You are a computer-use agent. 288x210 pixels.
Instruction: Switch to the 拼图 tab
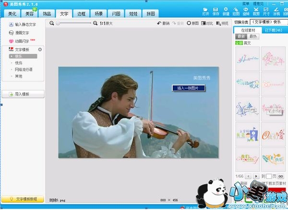pos(151,14)
